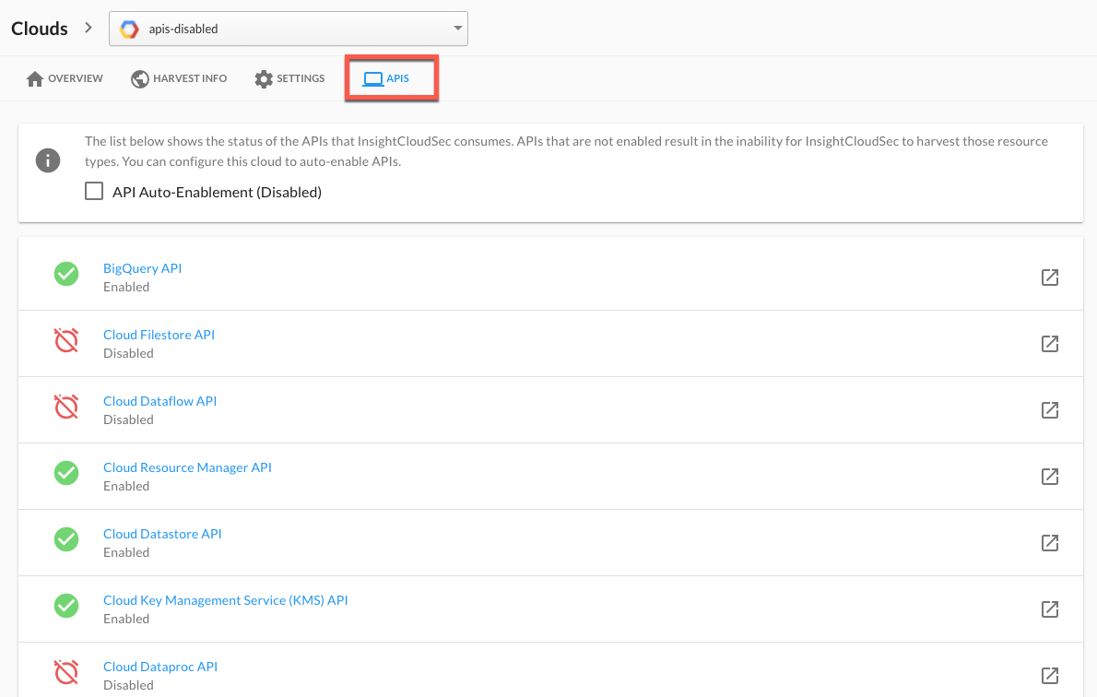Open the Cloud Resource Manager API link
This screenshot has height=697, width=1097.
pyautogui.click(x=187, y=467)
